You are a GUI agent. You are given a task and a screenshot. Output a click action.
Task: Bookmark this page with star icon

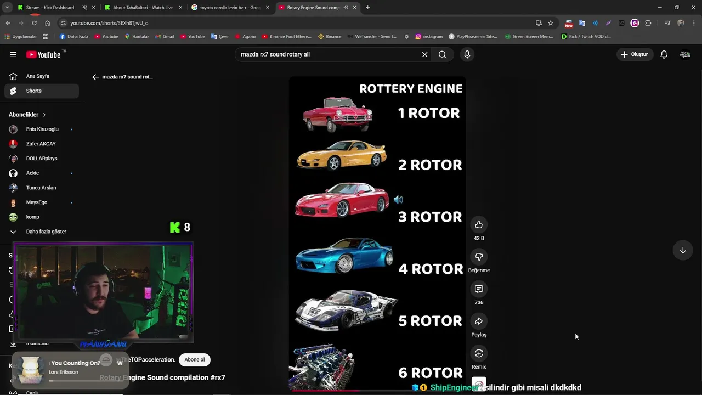[x=551, y=23]
